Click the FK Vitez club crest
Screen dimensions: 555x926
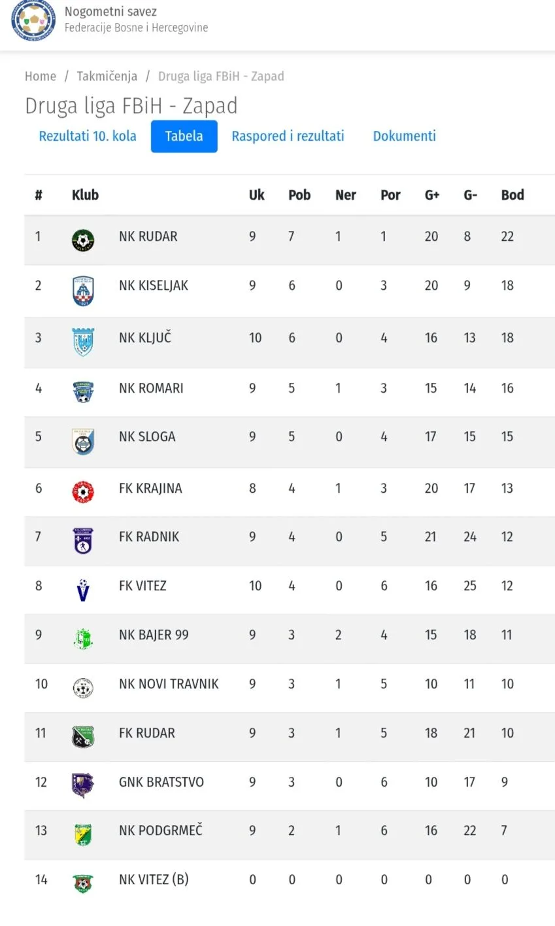click(83, 590)
